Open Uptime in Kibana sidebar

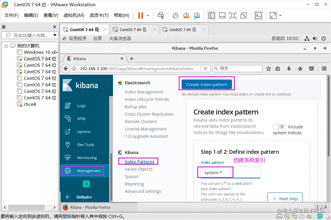[x=84, y=132]
